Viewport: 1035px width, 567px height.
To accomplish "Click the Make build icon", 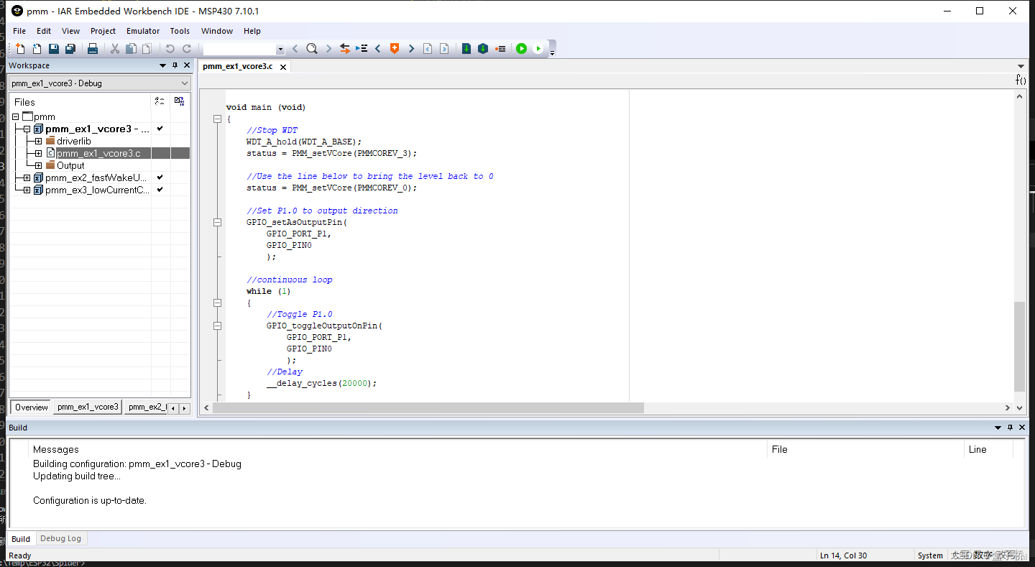I will pyautogui.click(x=483, y=49).
